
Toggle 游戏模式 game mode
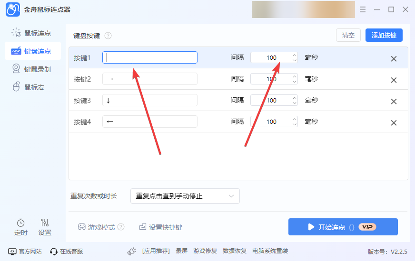click(x=97, y=227)
